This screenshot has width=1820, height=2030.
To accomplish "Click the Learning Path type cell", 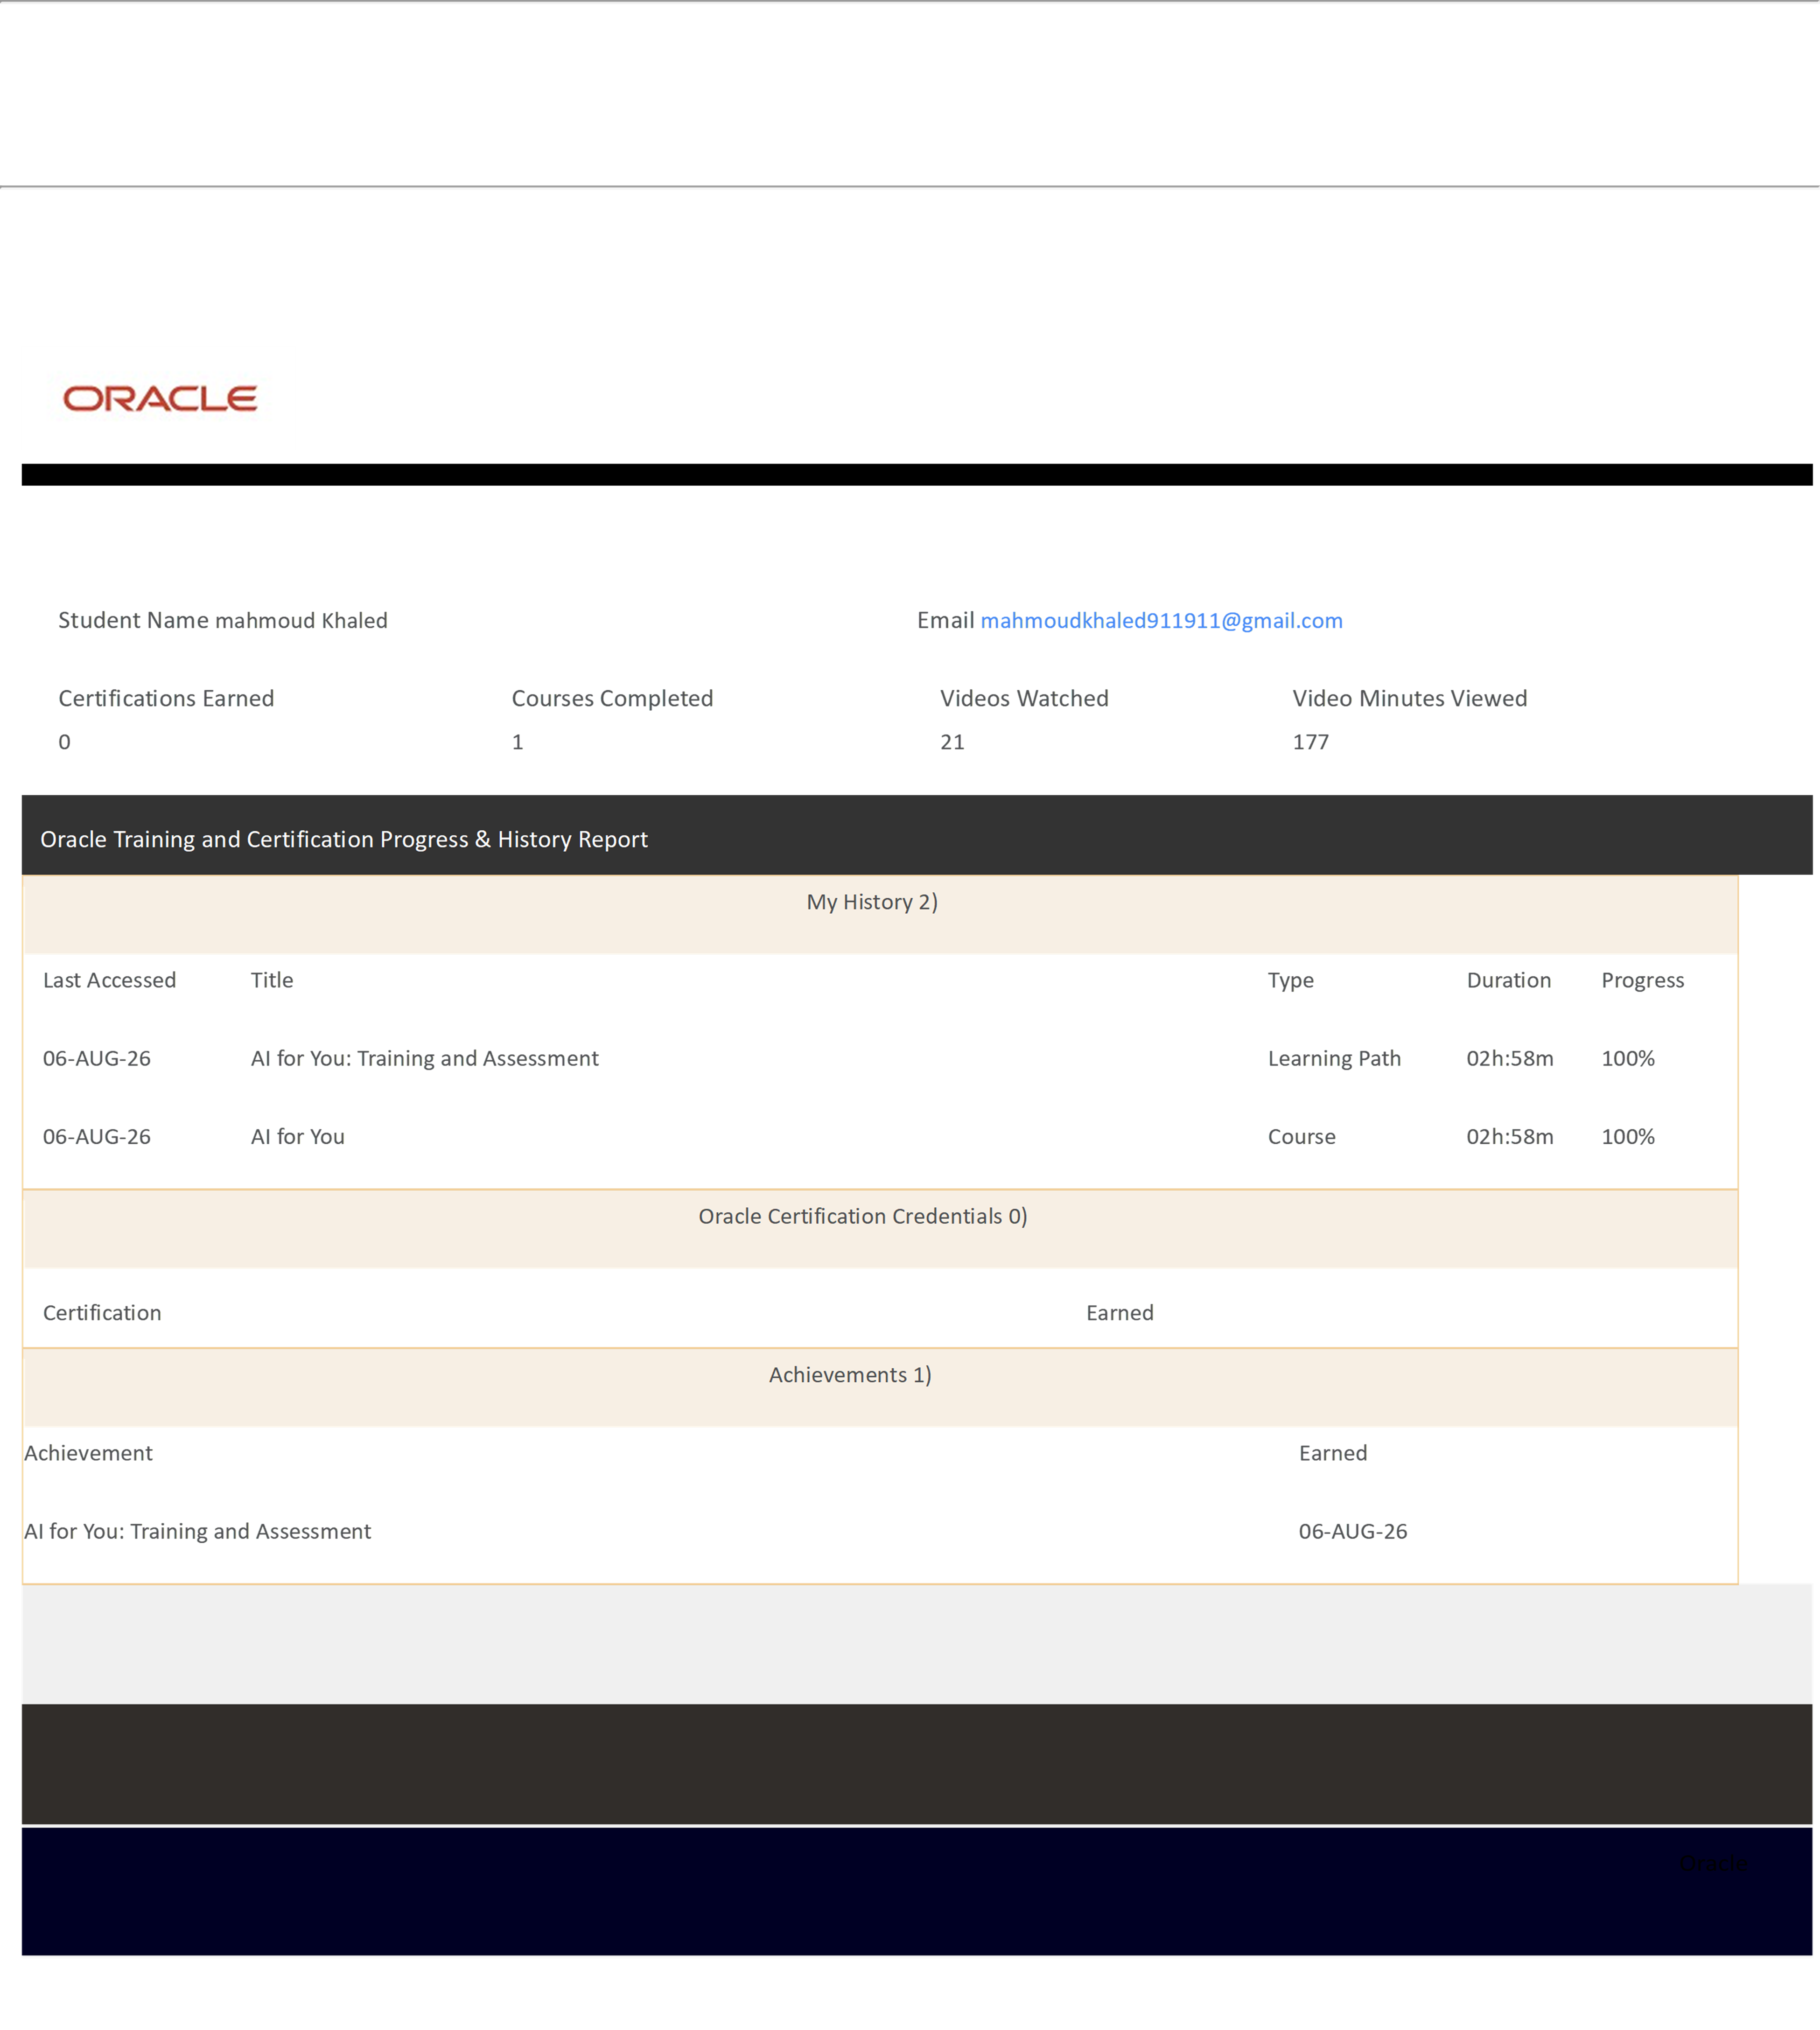I will [x=1334, y=1058].
